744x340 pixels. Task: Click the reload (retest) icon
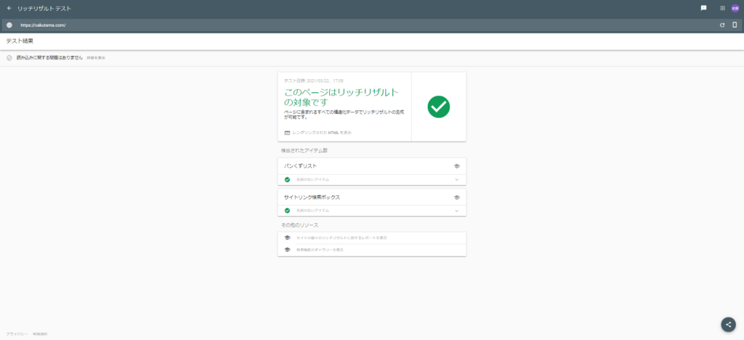(x=722, y=25)
